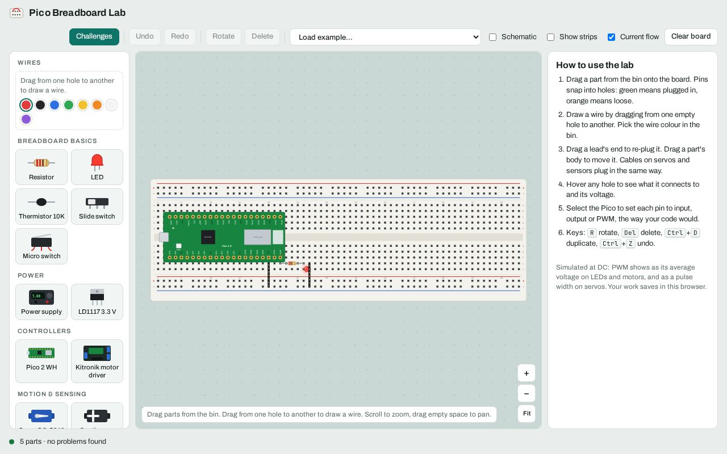Image resolution: width=727 pixels, height=454 pixels.
Task: Choose the blue wire colour swatch
Action: pyautogui.click(x=55, y=105)
